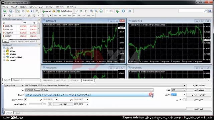Switch chart to M15 timeframe
Image resolution: width=214 pixels, height=120 pixels.
(x=65, y=16)
